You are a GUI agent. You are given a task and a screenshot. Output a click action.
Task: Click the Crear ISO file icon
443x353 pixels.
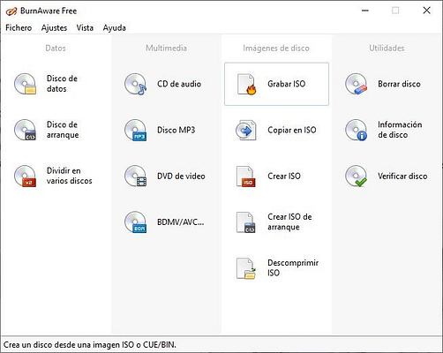pos(246,176)
